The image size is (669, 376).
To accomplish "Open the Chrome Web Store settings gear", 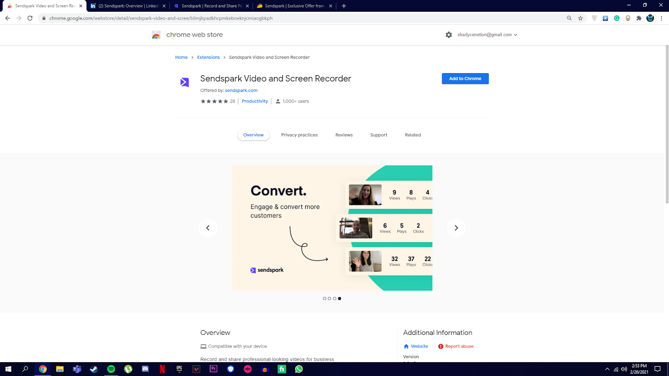I will pos(449,35).
